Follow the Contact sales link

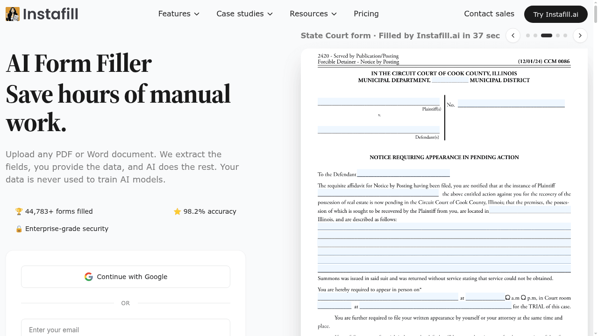489,14
